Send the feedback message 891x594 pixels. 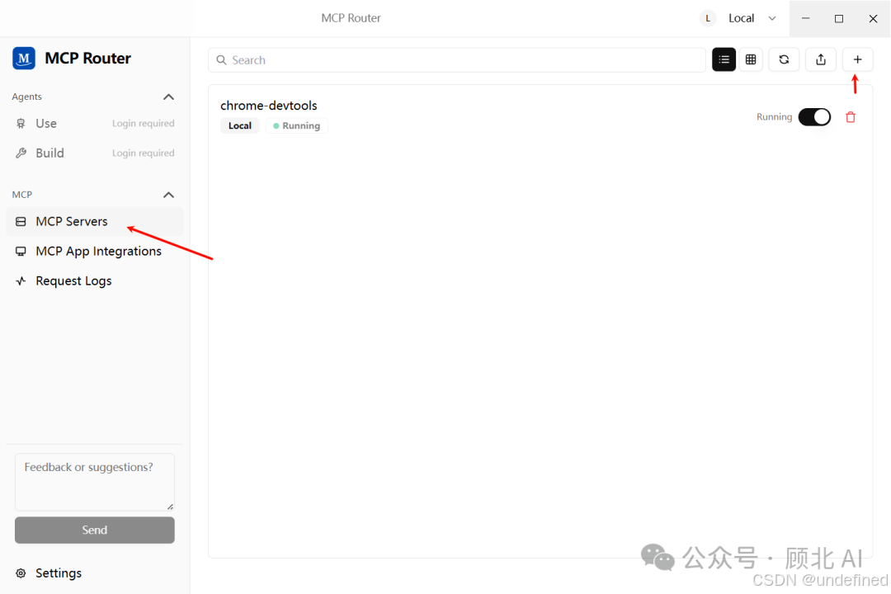click(94, 530)
